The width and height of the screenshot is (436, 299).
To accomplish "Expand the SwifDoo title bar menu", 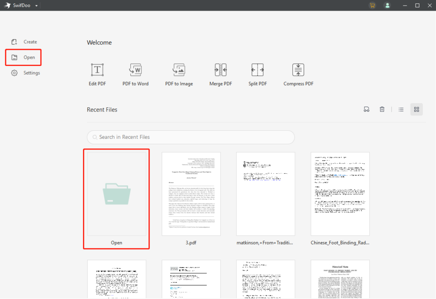I will point(36,5).
